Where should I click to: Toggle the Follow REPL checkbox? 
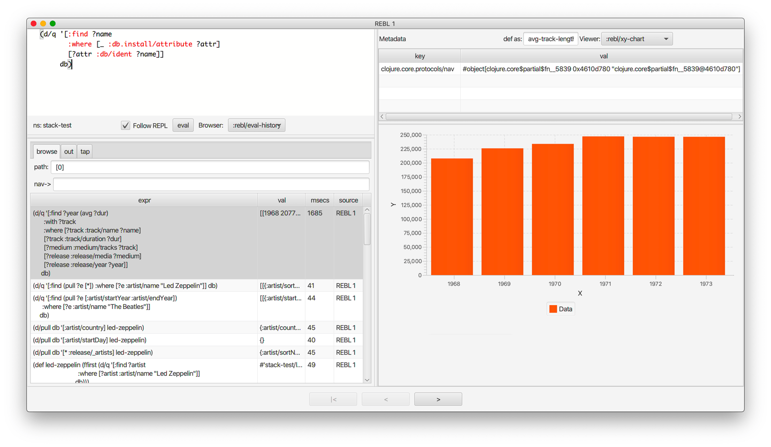click(x=125, y=126)
